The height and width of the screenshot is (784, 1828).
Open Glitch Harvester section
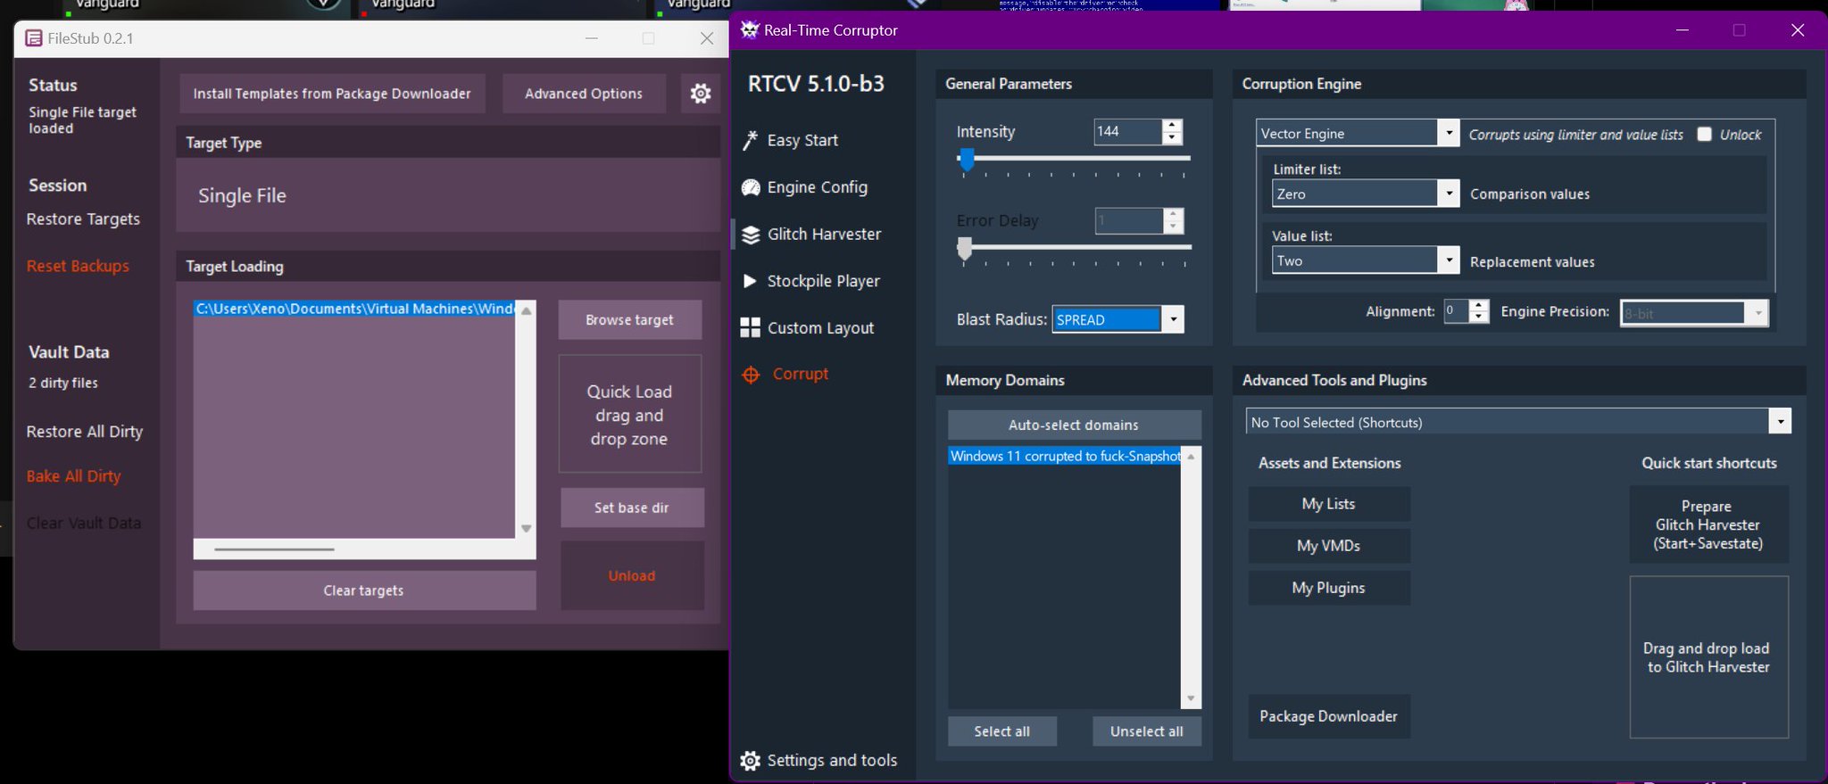[824, 235]
